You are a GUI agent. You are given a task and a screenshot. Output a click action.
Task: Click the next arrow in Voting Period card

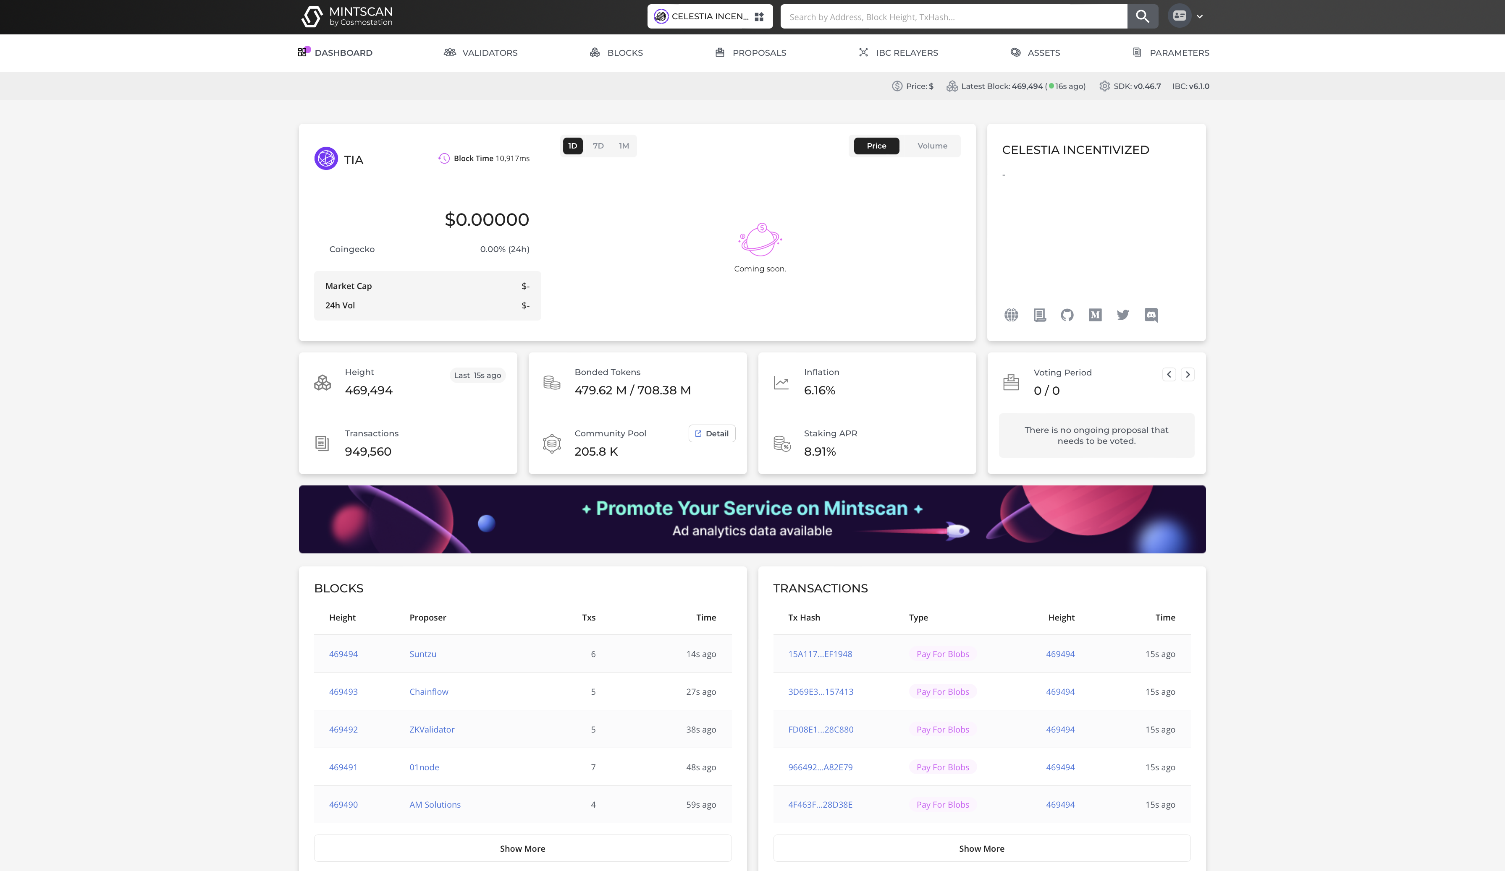tap(1188, 374)
